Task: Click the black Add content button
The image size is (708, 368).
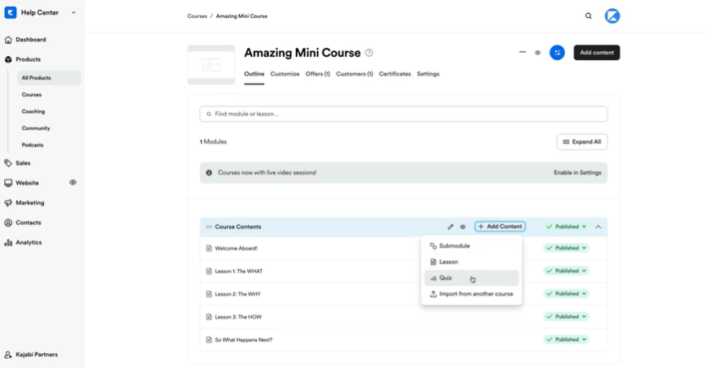Action: click(597, 52)
